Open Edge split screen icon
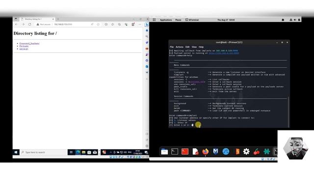314x176 pixels. [x=106, y=24]
